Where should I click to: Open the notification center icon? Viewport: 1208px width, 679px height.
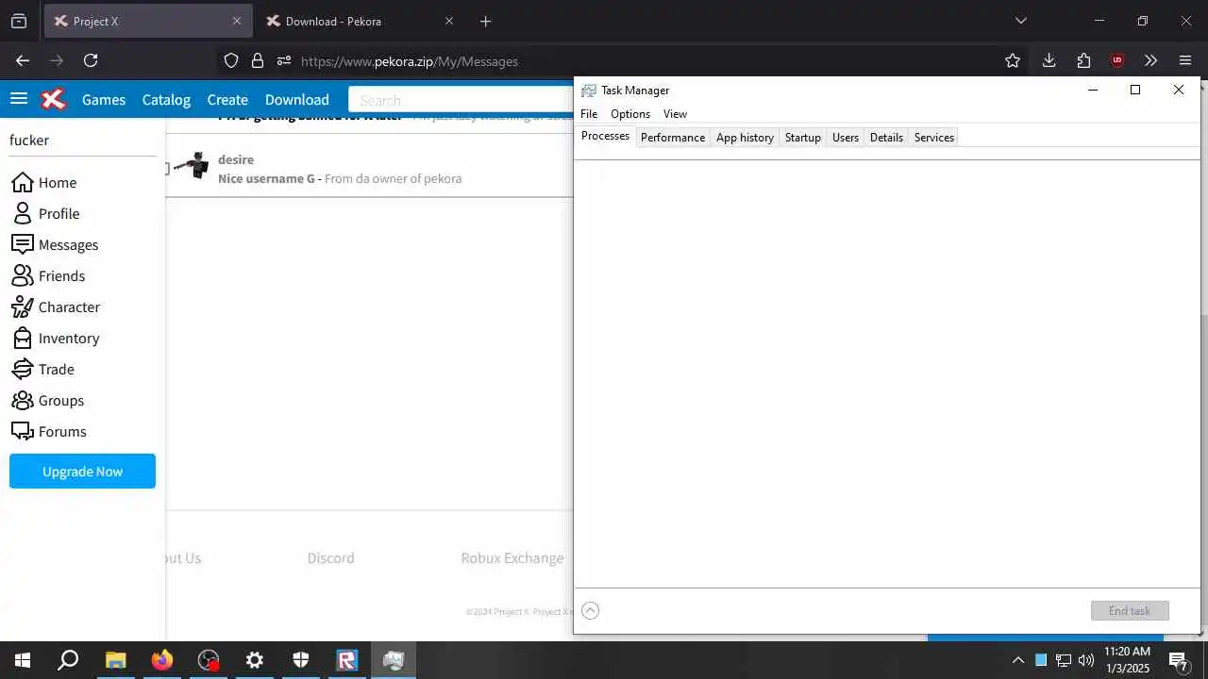point(1178,660)
